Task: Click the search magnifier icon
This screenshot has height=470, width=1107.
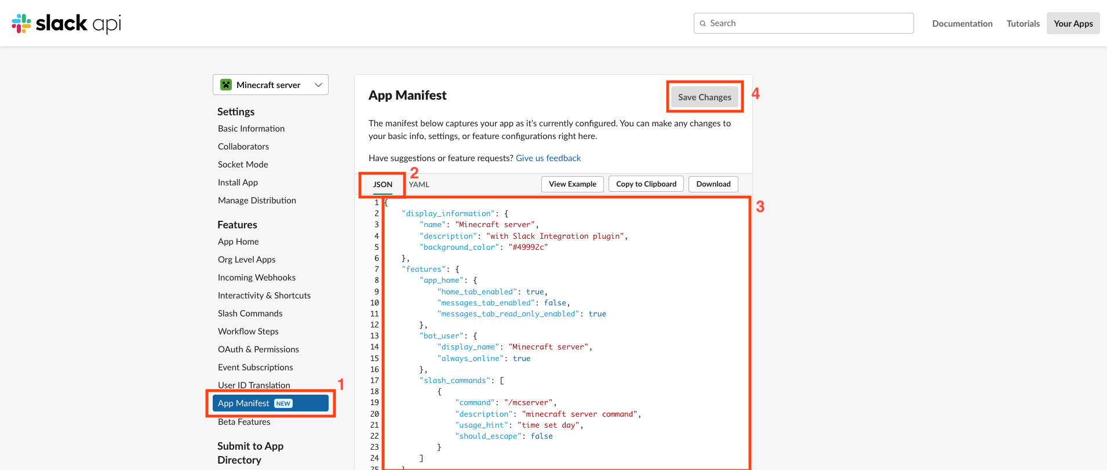Action: [x=703, y=23]
